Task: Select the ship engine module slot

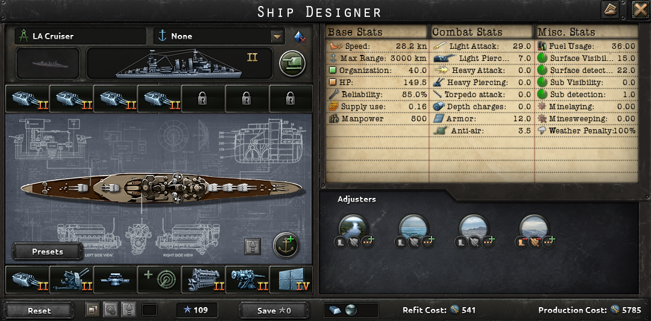Action: coord(204,280)
